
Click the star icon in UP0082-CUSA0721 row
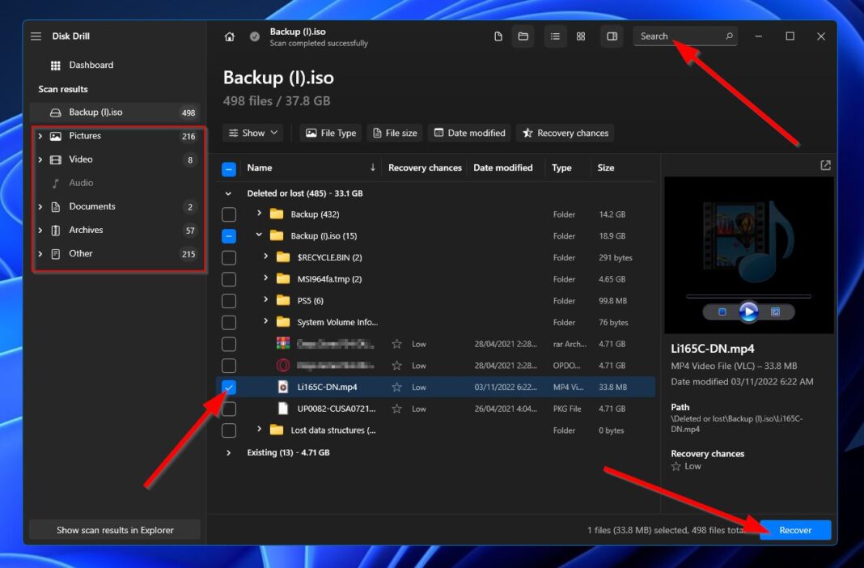click(x=396, y=409)
